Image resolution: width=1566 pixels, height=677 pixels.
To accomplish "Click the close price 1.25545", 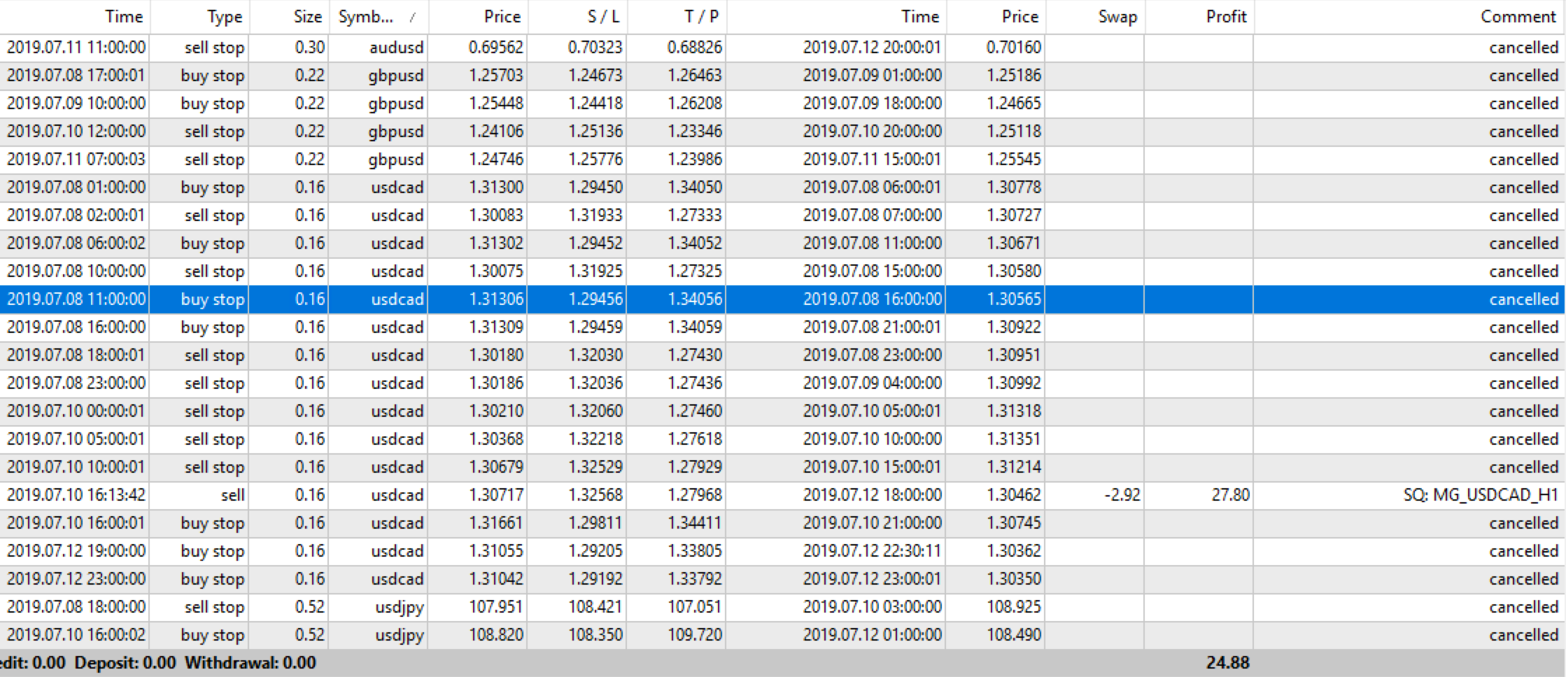I will pyautogui.click(x=1014, y=159).
